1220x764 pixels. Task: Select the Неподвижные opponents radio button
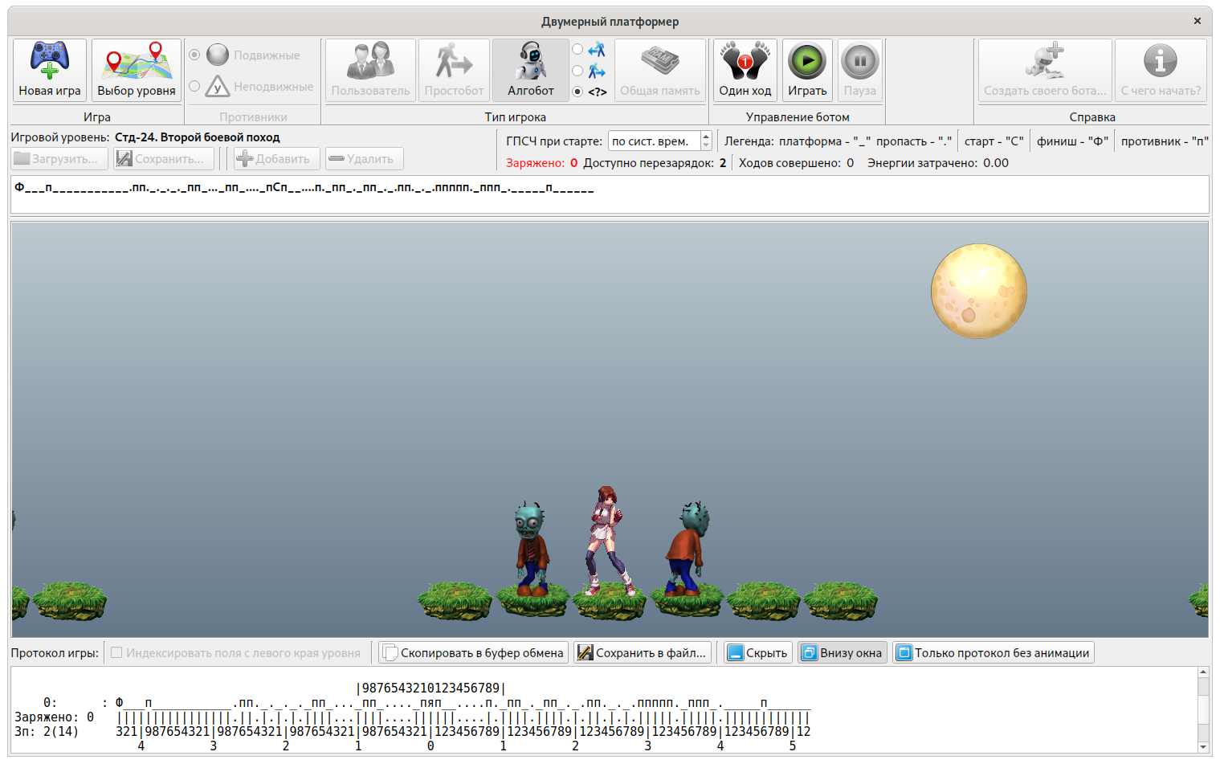194,86
